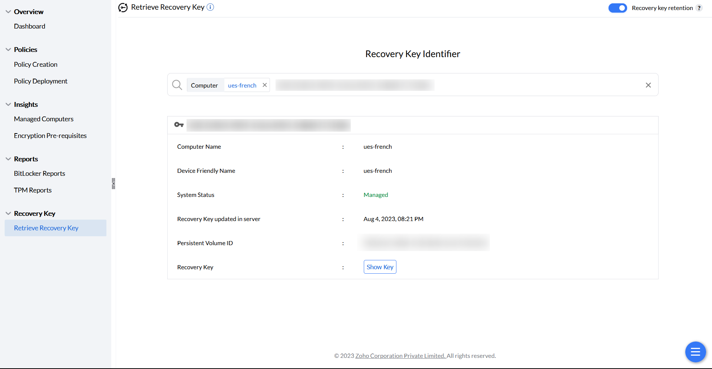Screen dimensions: 712x369
Task: Remove the ues-french computer filter chip
Action: (x=265, y=85)
